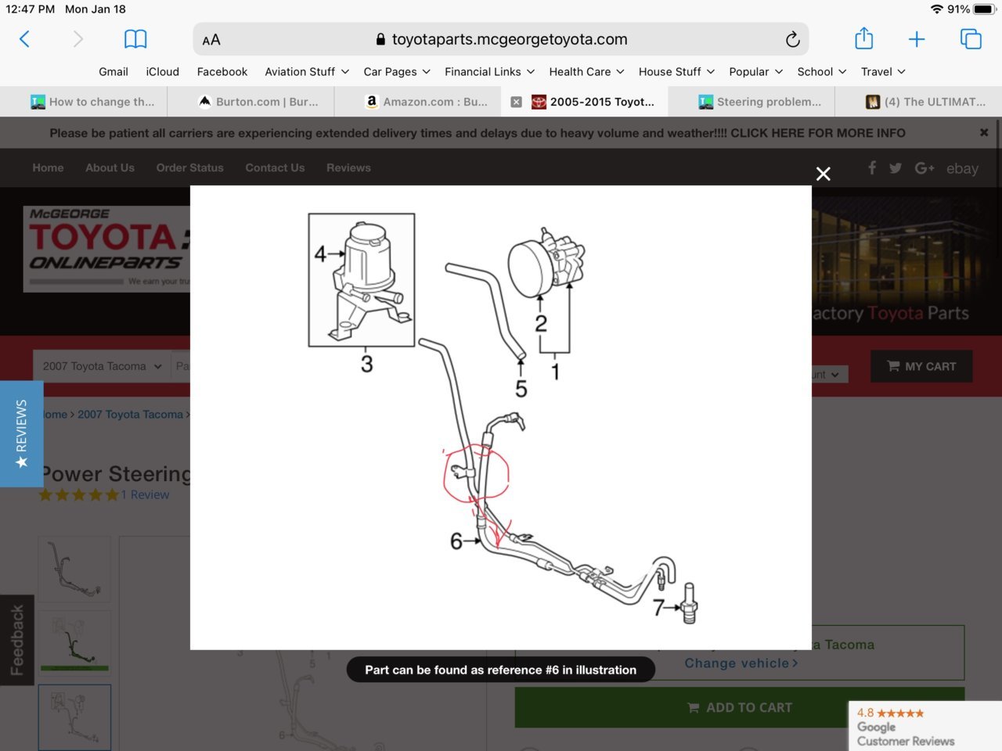This screenshot has width=1002, height=751.
Task: Switch to The ULTIMAT... tab
Action: point(918,102)
